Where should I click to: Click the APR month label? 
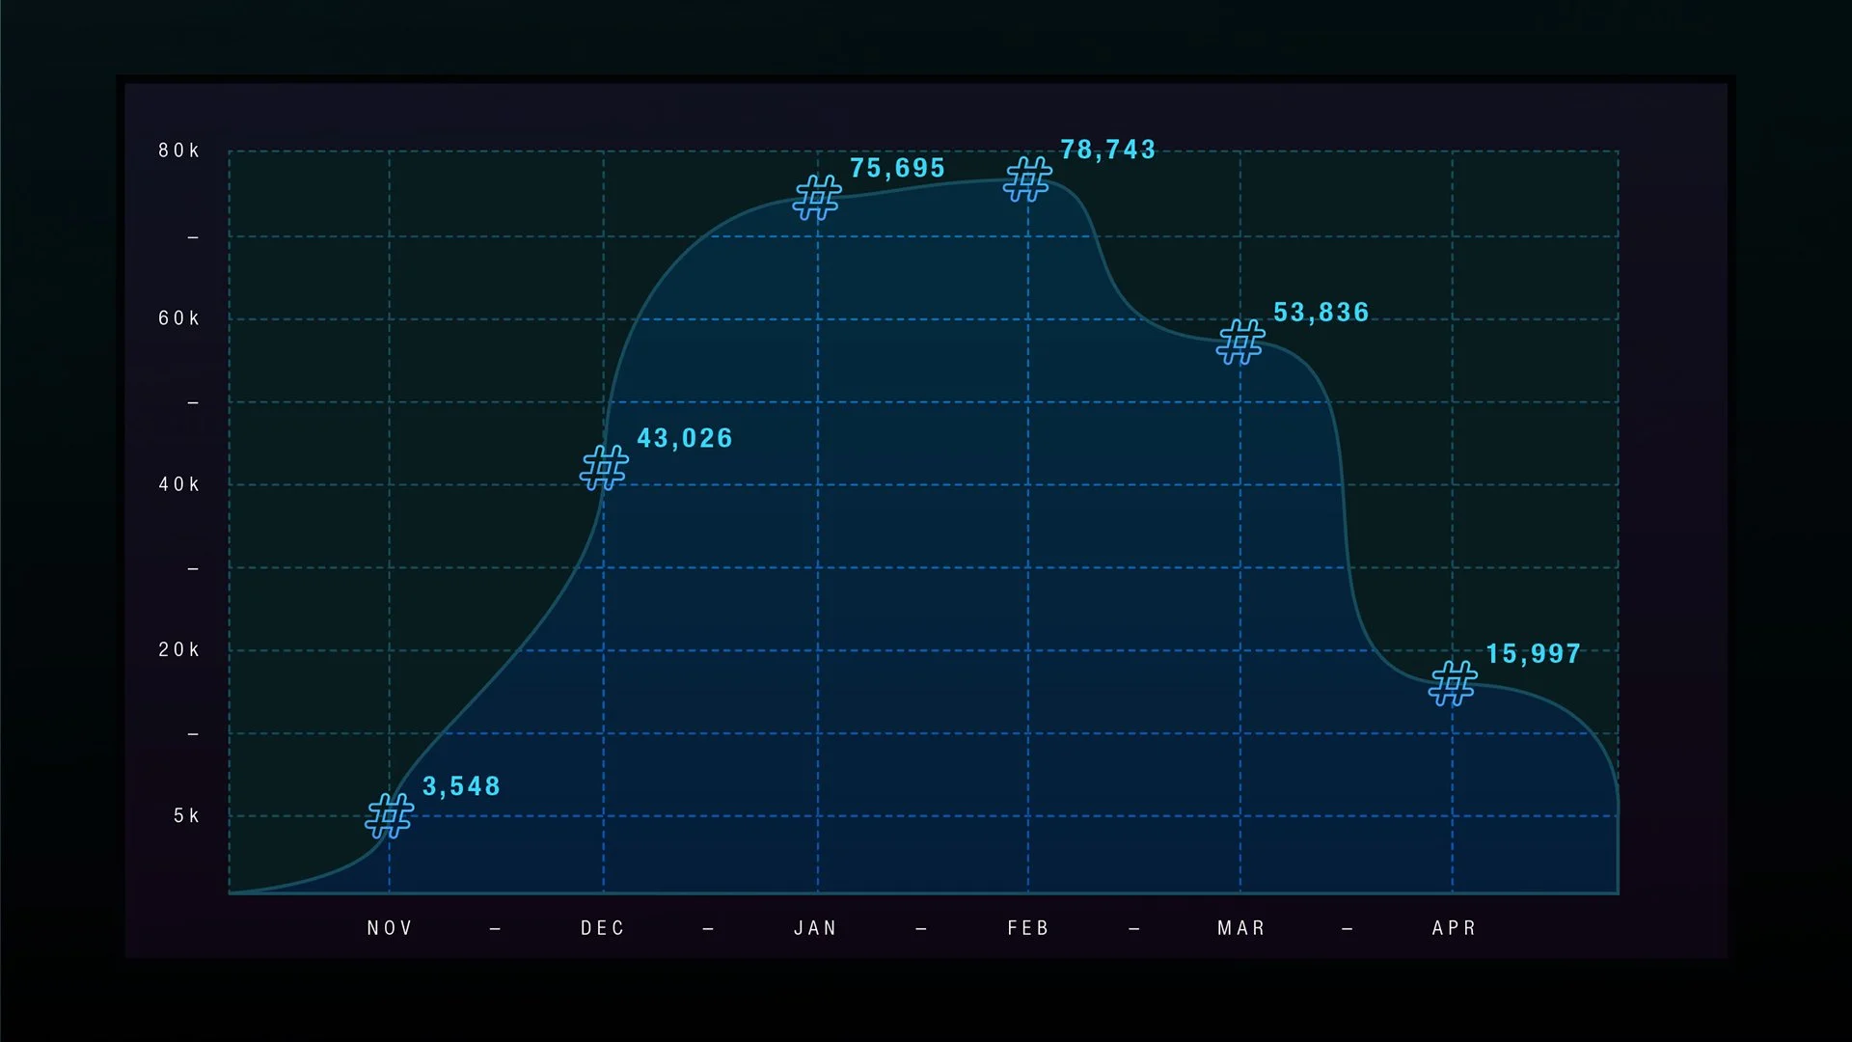[1455, 928]
